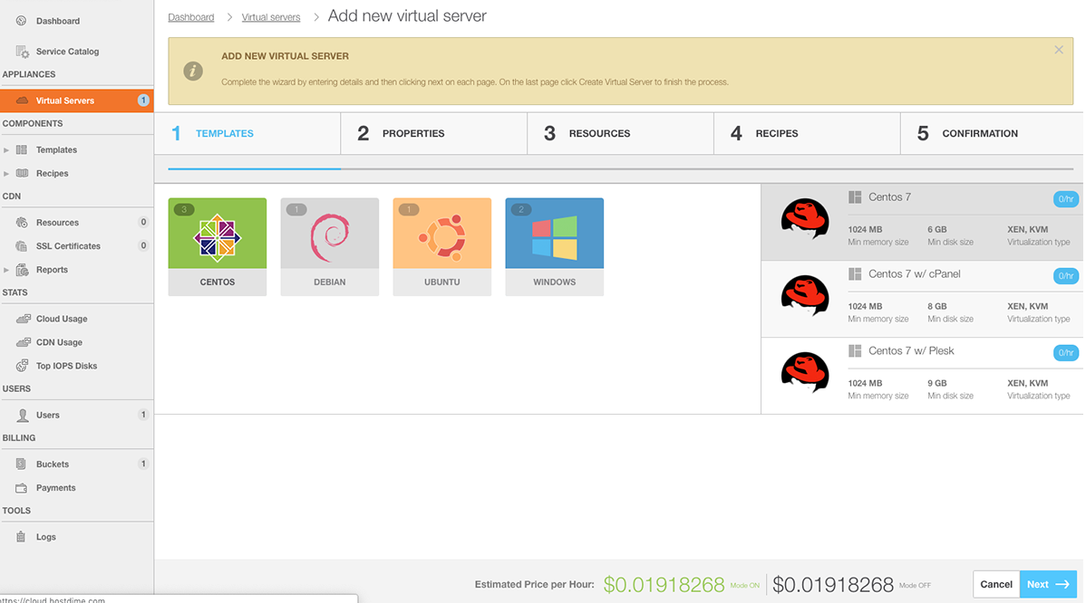
Task: Click the Top IOPS Disks text label
Action: 66,366
